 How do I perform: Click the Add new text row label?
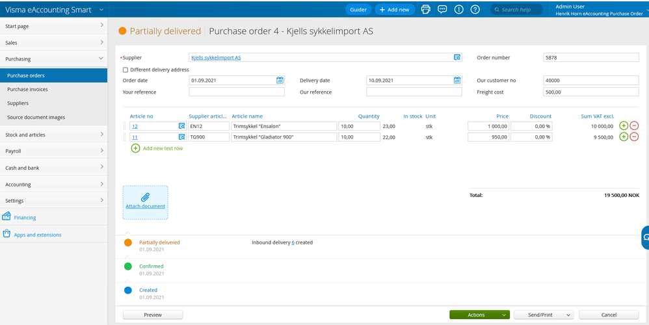click(163, 148)
